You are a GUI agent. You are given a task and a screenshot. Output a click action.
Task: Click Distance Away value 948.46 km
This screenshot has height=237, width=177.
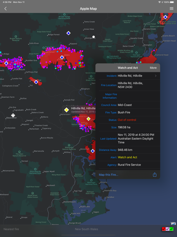(125, 150)
